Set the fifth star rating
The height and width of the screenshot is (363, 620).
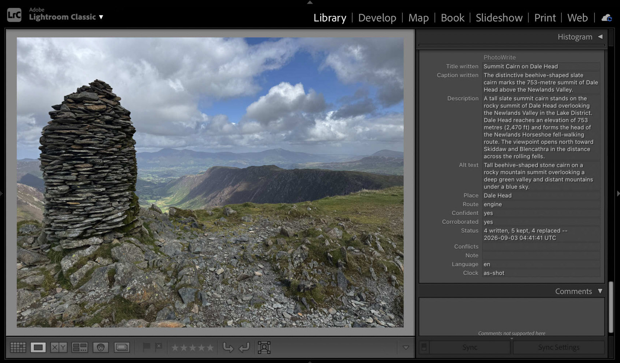point(210,348)
